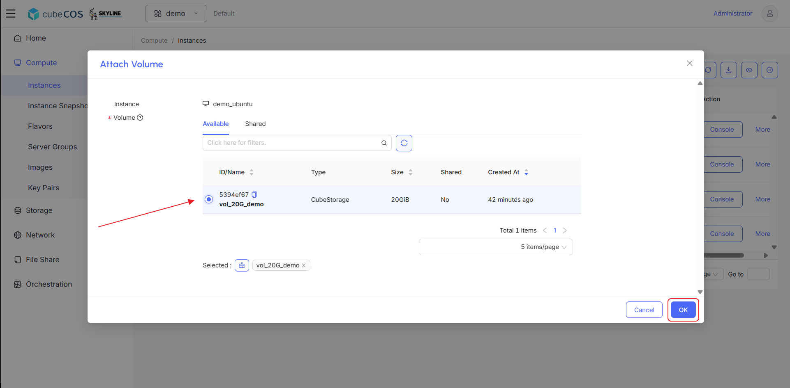790x388 pixels.
Task: Click the download icon in the toolbar
Action: (x=728, y=70)
